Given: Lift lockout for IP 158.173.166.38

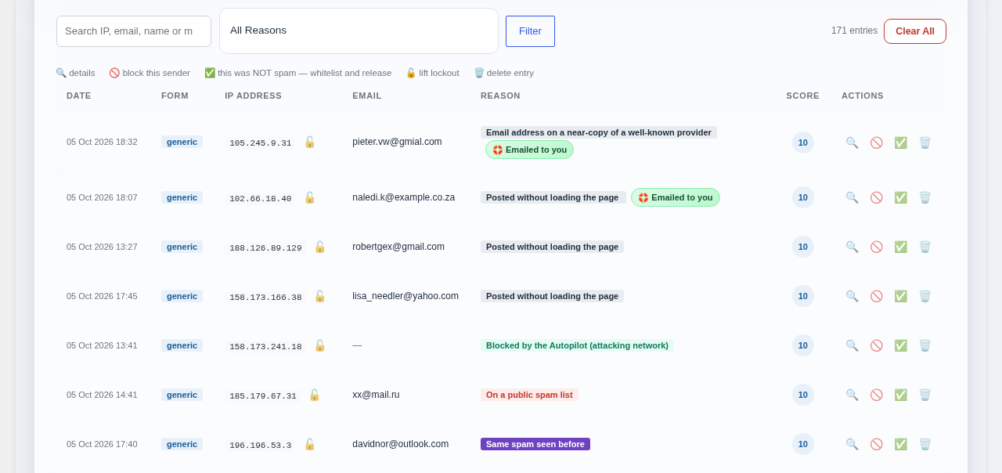Looking at the screenshot, I should point(319,296).
